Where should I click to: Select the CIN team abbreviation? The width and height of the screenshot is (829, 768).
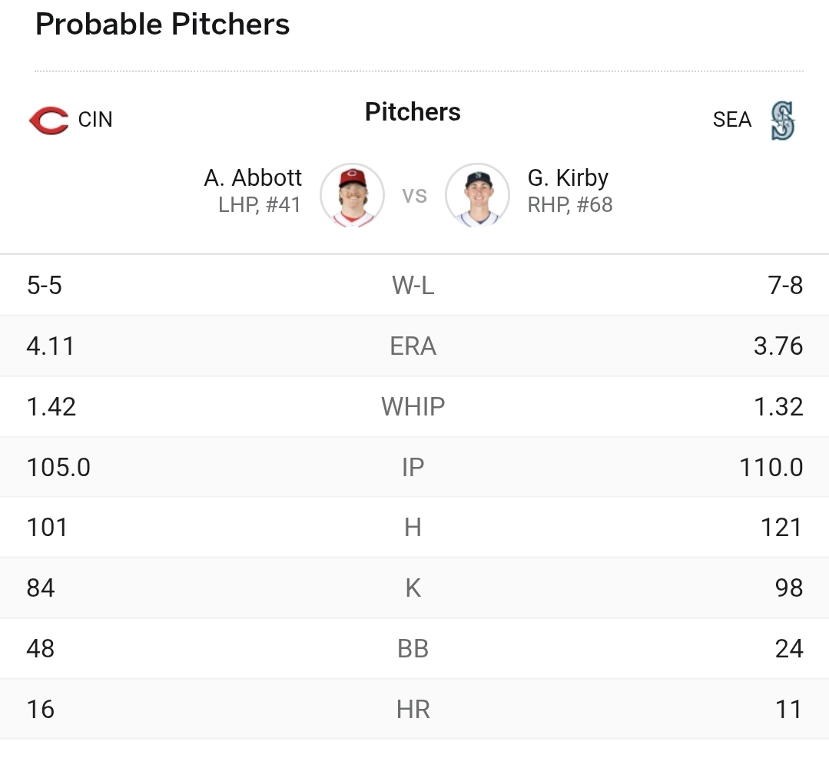95,120
